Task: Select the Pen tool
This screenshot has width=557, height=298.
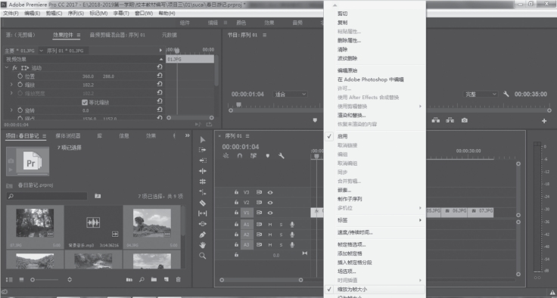Action: click(x=203, y=234)
